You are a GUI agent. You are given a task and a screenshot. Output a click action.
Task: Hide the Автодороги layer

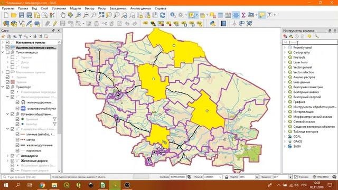coord(13,156)
